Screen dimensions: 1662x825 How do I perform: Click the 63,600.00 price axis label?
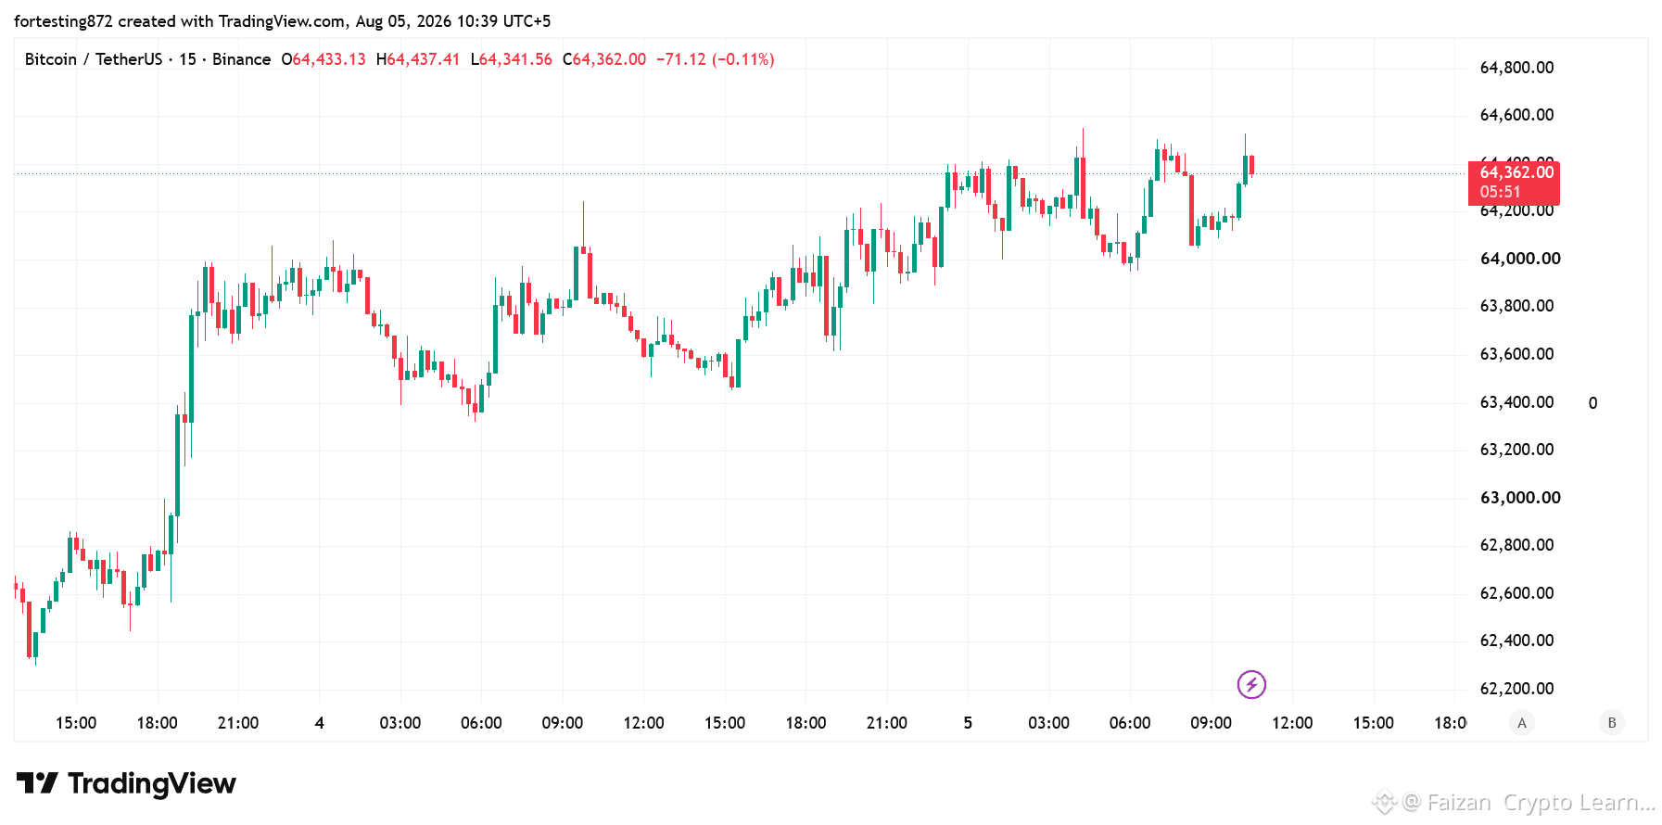click(x=1516, y=354)
